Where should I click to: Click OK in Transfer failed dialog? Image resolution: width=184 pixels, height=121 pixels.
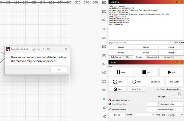[x=59, y=70]
